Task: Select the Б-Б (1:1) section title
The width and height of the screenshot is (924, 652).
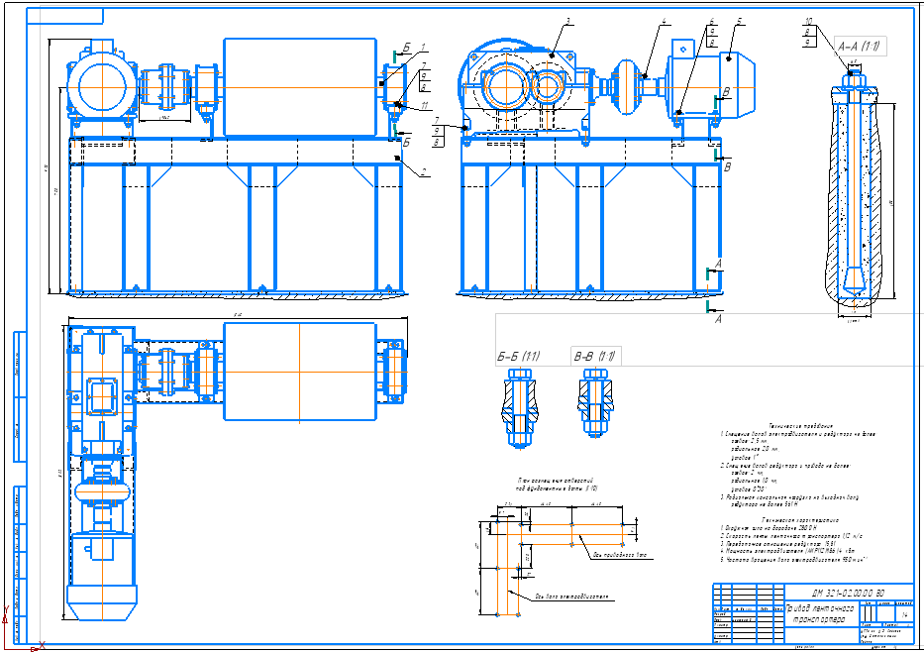Action: 519,356
